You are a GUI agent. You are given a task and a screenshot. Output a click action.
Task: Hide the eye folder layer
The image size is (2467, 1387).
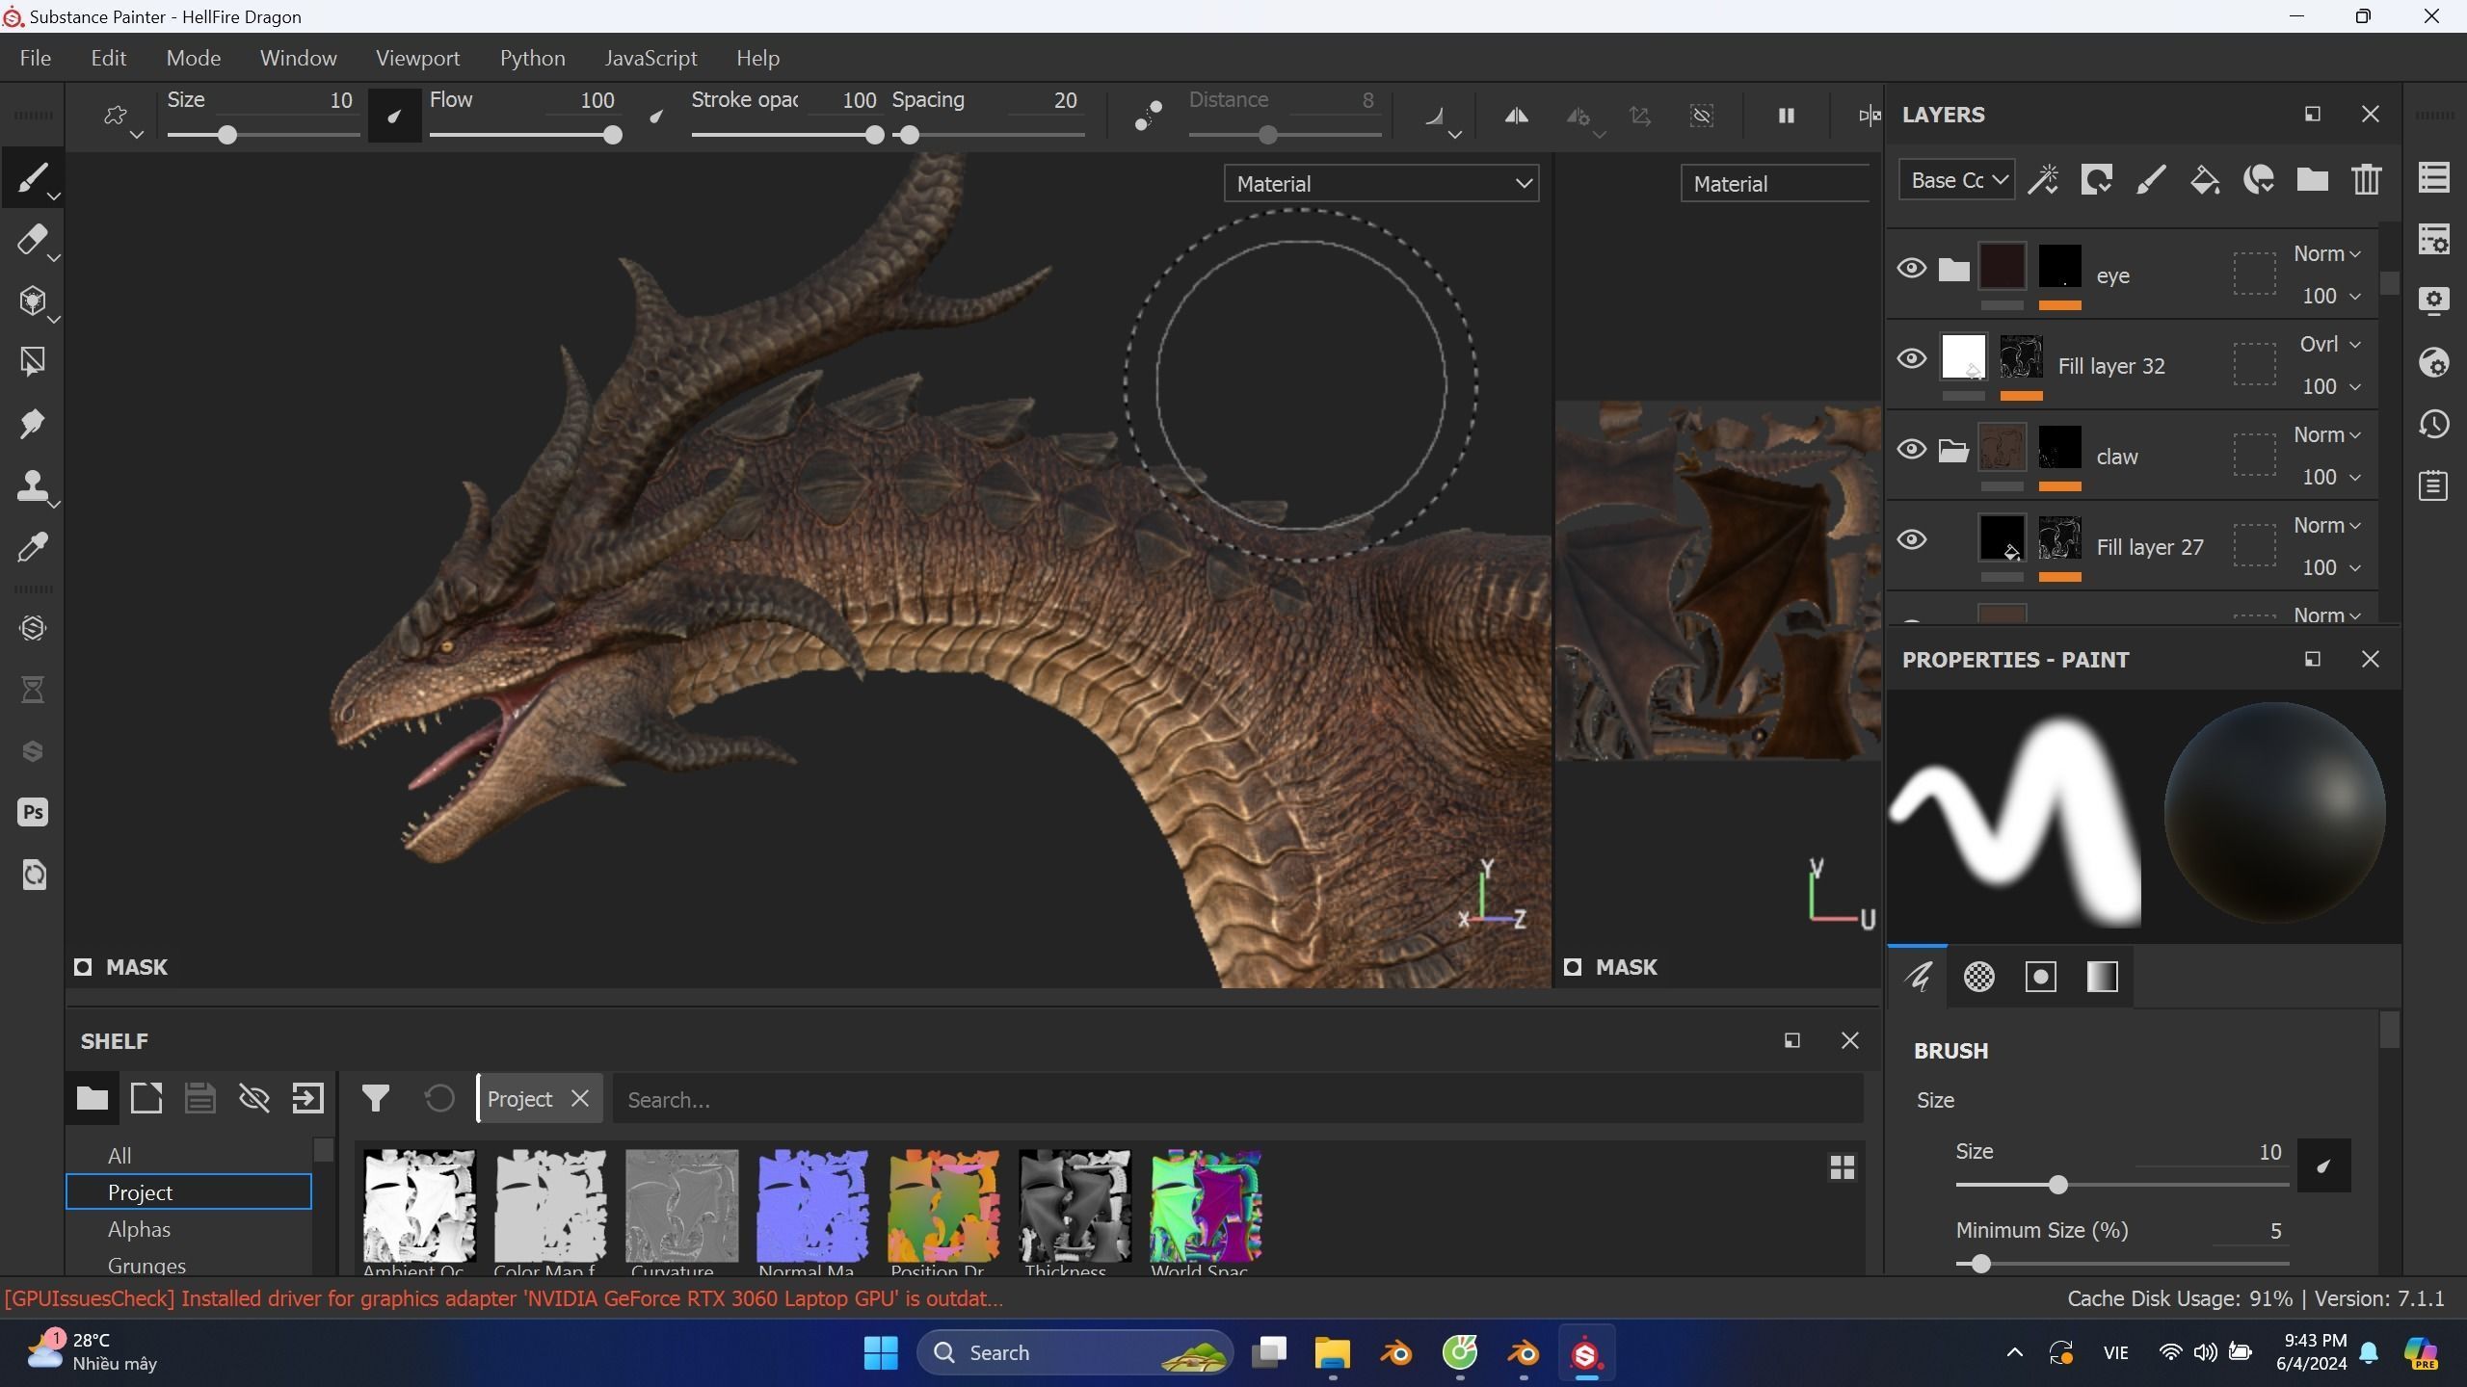click(x=1911, y=268)
